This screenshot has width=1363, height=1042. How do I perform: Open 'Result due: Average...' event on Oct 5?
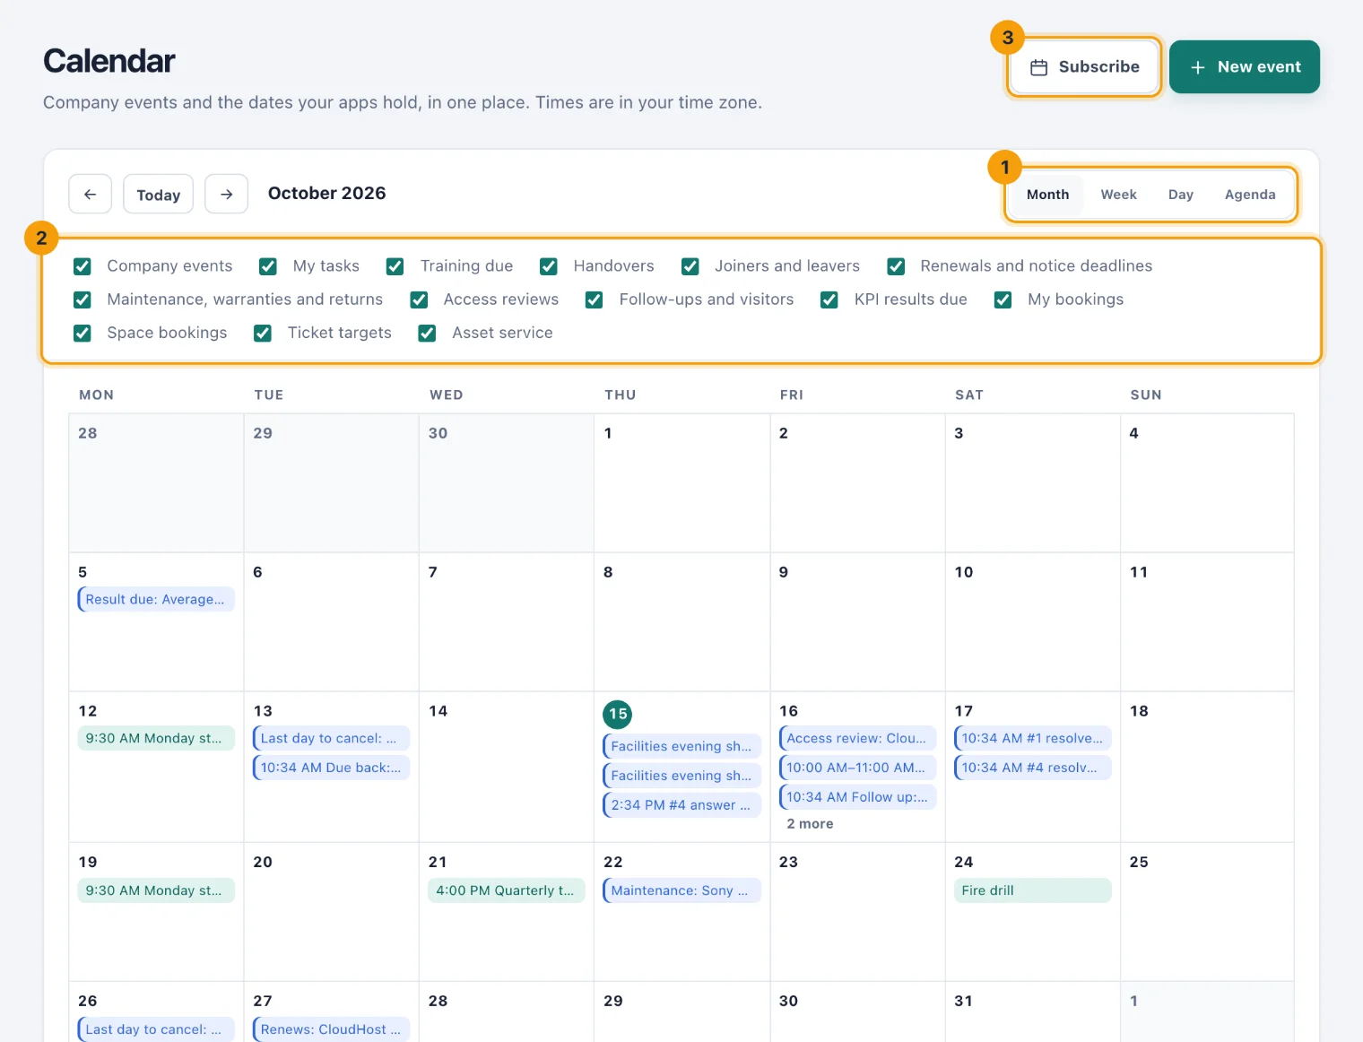156,599
